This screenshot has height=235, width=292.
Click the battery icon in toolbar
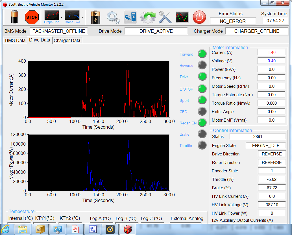(15, 17)
